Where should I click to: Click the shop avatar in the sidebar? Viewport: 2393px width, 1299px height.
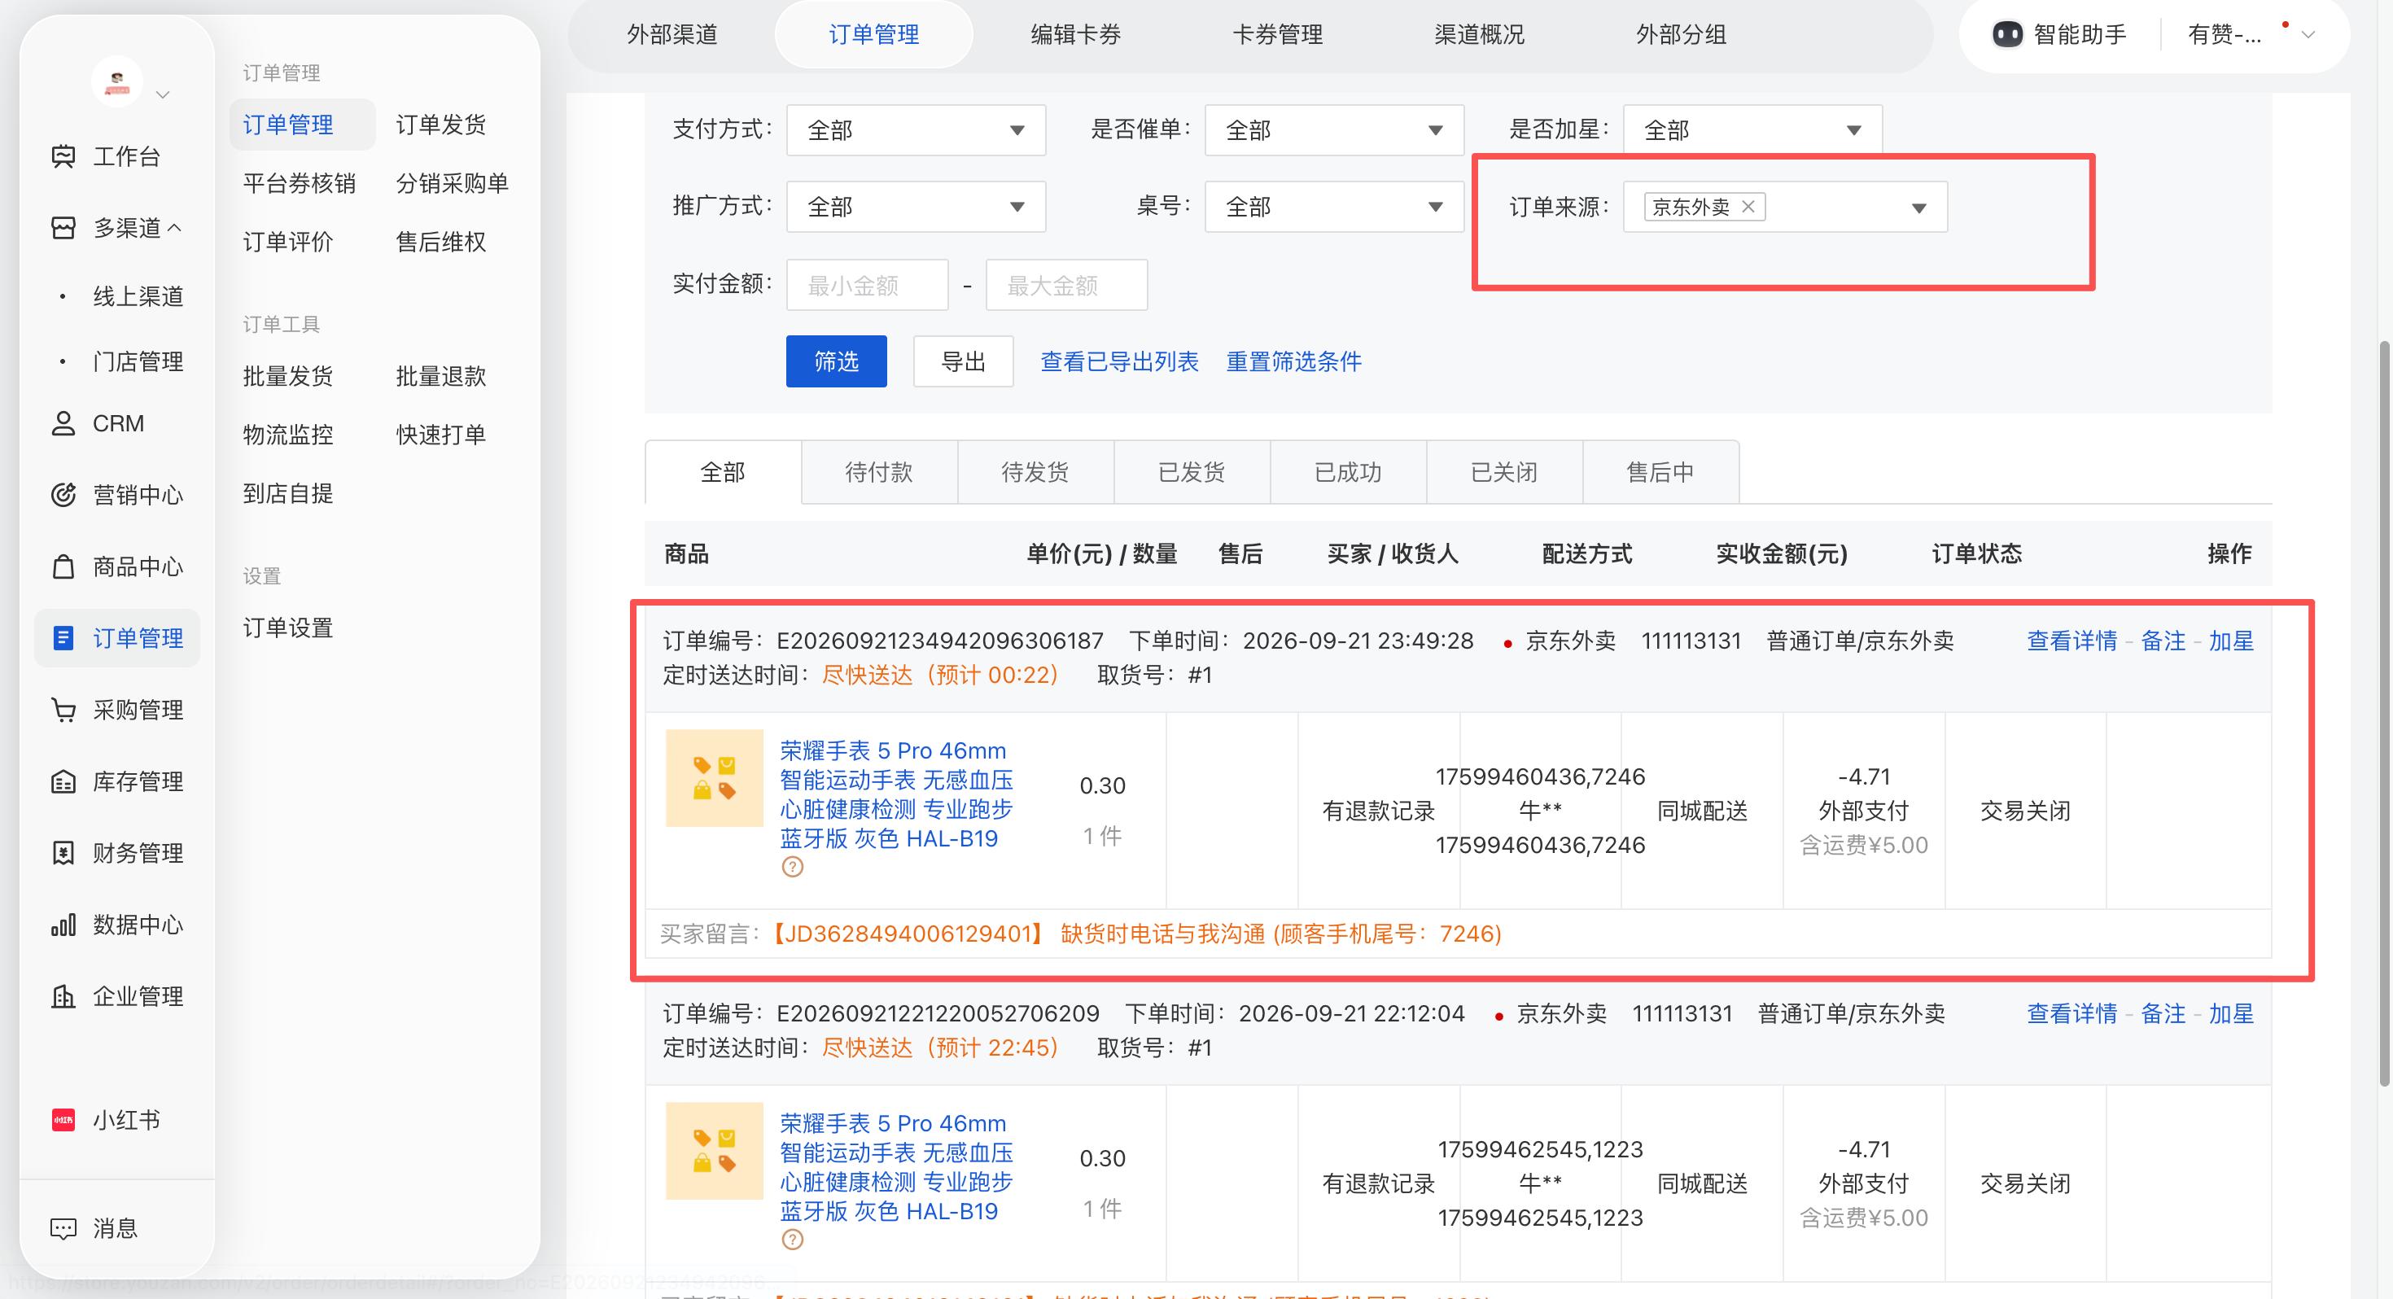pyautogui.click(x=117, y=81)
